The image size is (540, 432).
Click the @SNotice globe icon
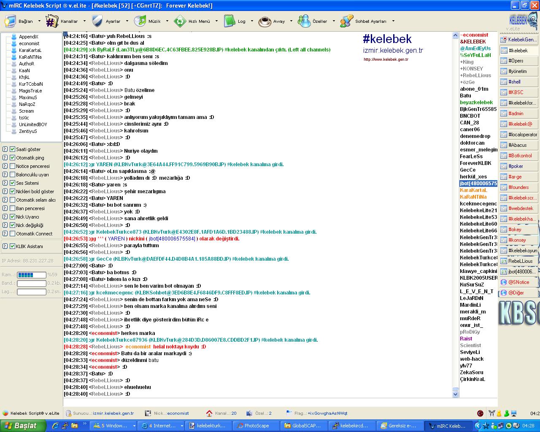[x=504, y=282]
